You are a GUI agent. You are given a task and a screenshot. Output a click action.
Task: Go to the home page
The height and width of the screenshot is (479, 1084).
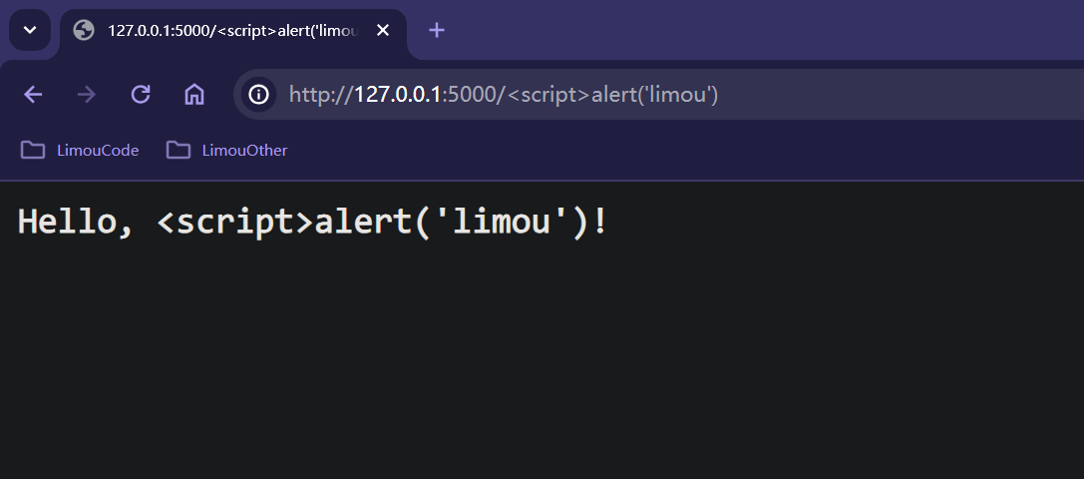tap(194, 95)
